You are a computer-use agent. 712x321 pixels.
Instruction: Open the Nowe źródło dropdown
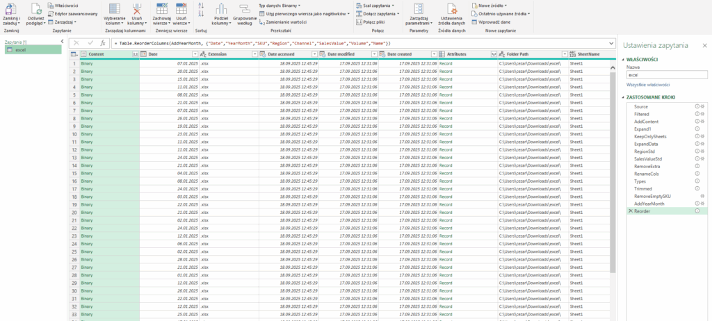[489, 6]
